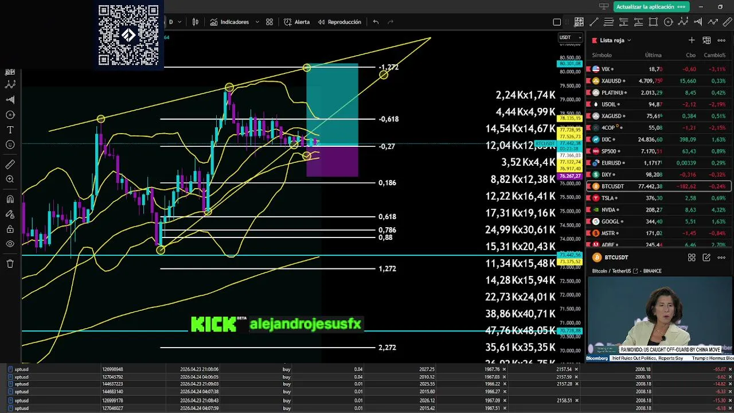The height and width of the screenshot is (413, 734).
Task: Open the candlestick chart type selector
Action: (x=196, y=22)
